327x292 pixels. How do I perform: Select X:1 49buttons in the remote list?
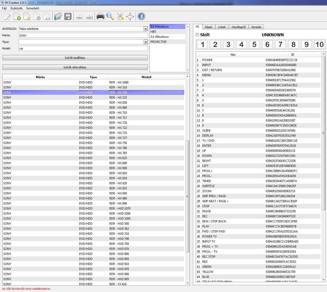(168, 37)
